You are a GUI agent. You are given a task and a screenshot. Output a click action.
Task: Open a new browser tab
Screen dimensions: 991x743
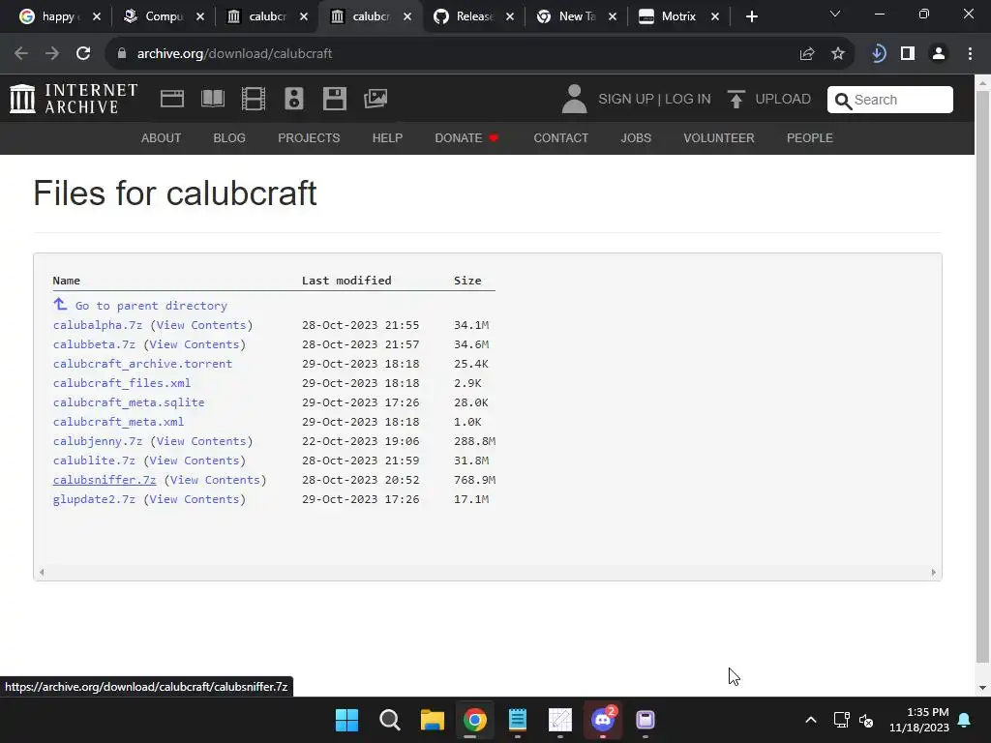(751, 16)
